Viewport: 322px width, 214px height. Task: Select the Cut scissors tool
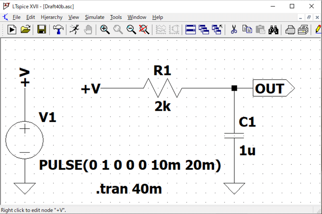234,30
